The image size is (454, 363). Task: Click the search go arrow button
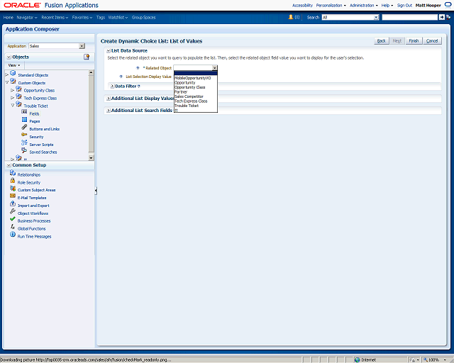[x=441, y=17]
